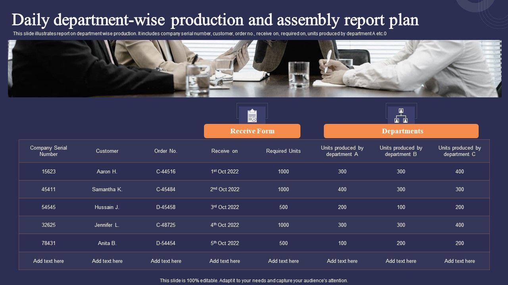Select the date 5th Oct 2022
508x285 pixels.
point(225,243)
